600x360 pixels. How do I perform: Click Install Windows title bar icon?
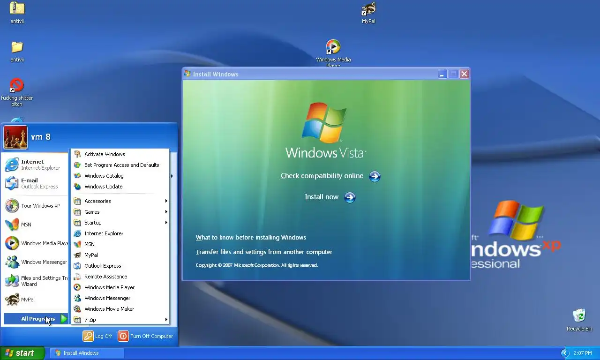pos(187,74)
